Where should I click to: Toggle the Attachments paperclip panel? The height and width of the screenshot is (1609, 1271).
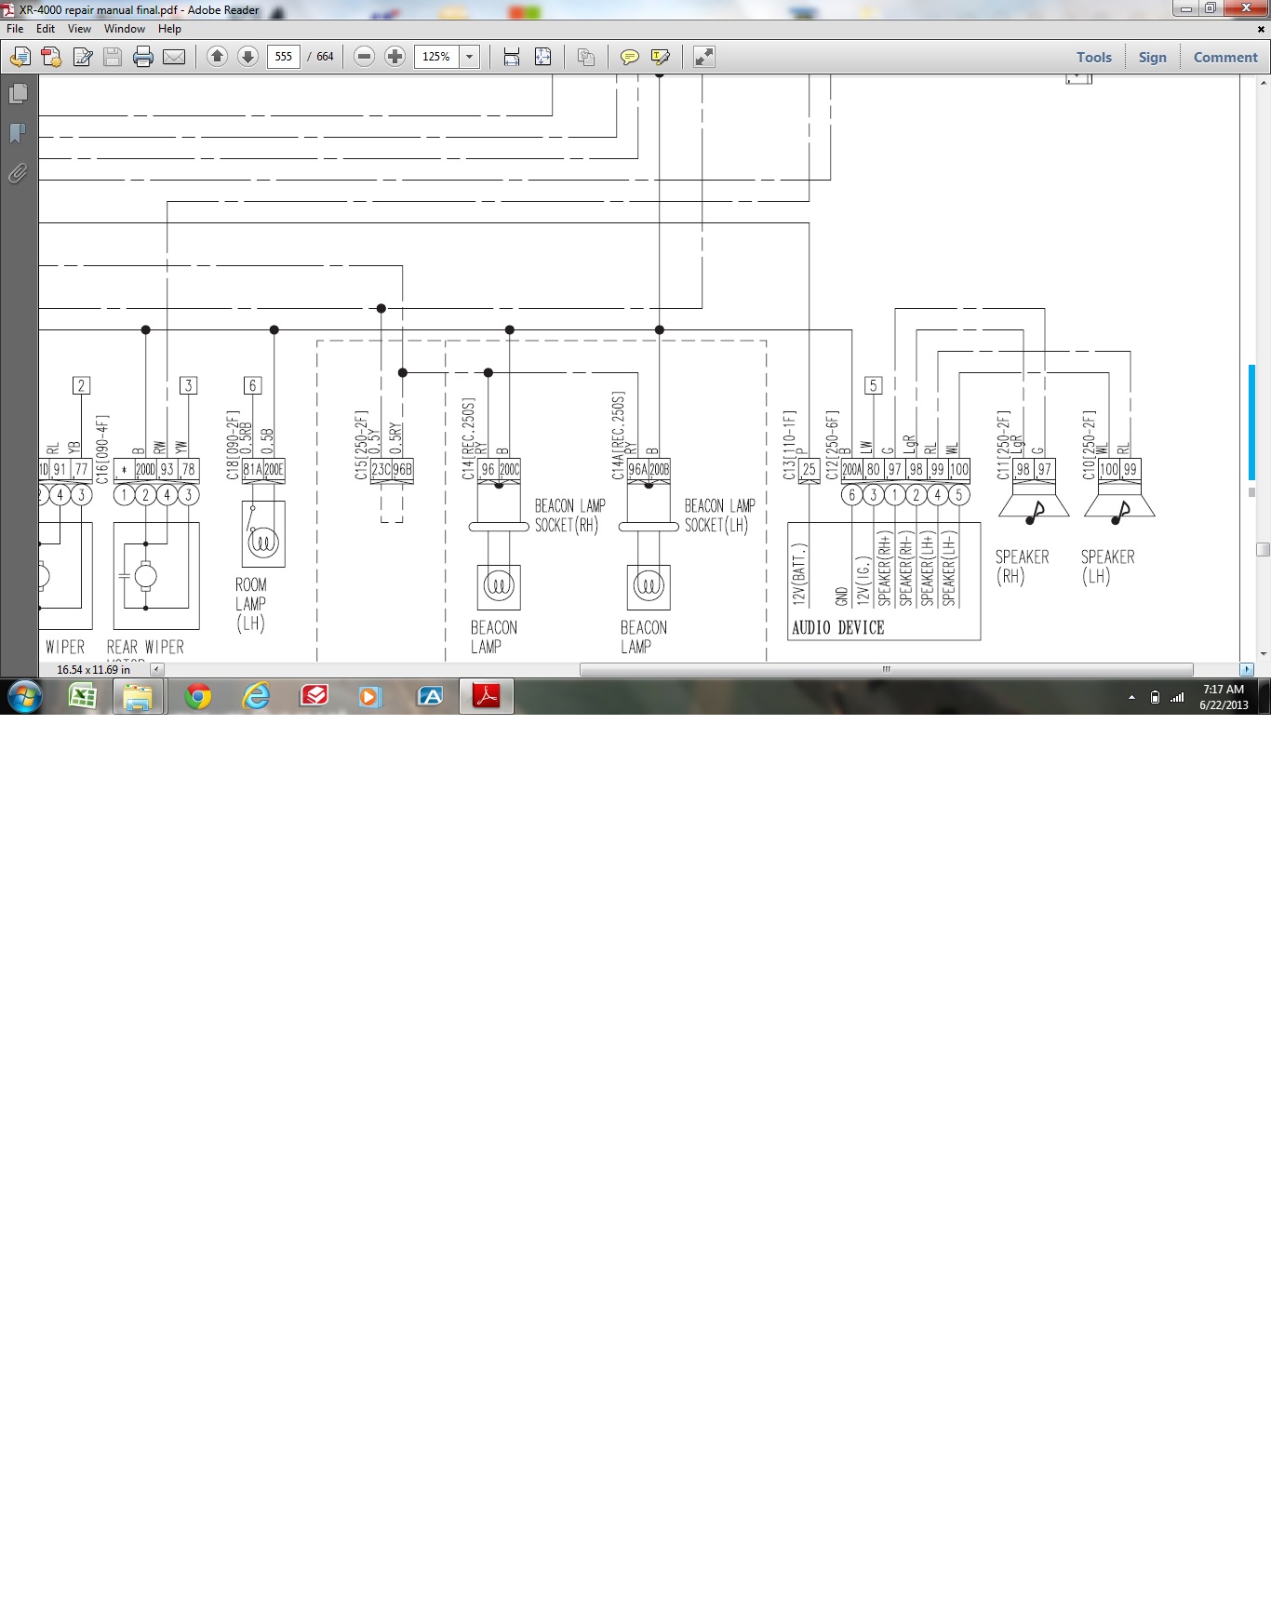[x=18, y=174]
